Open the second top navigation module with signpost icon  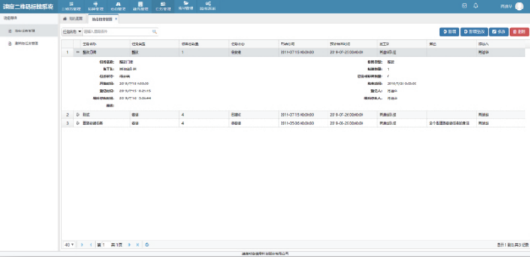click(95, 7)
